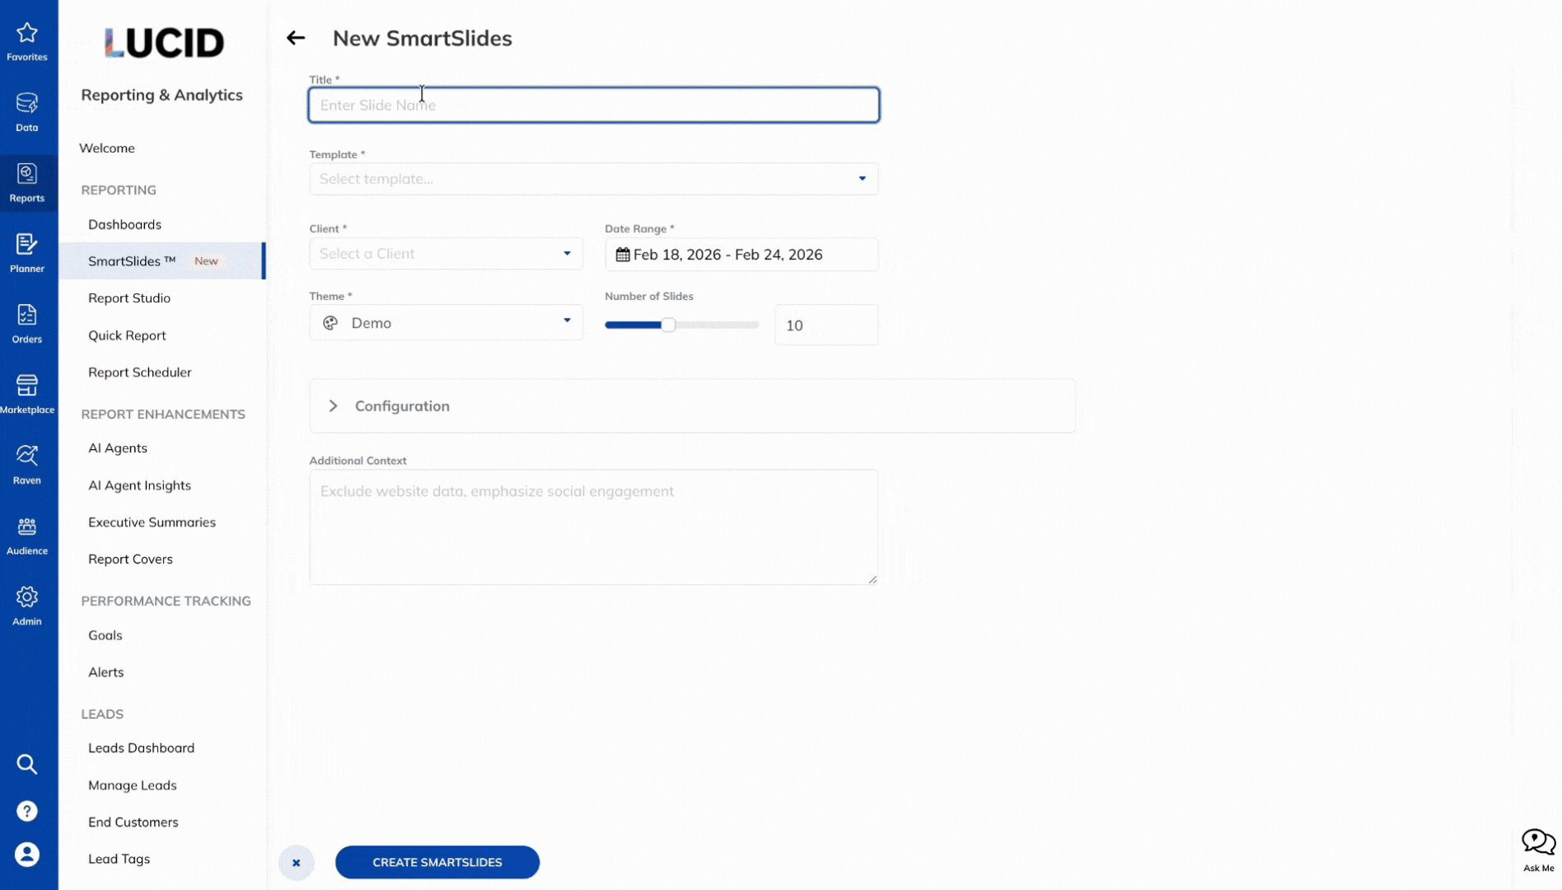Open the Leads Dashboard
The image size is (1562, 890).
[x=141, y=747]
